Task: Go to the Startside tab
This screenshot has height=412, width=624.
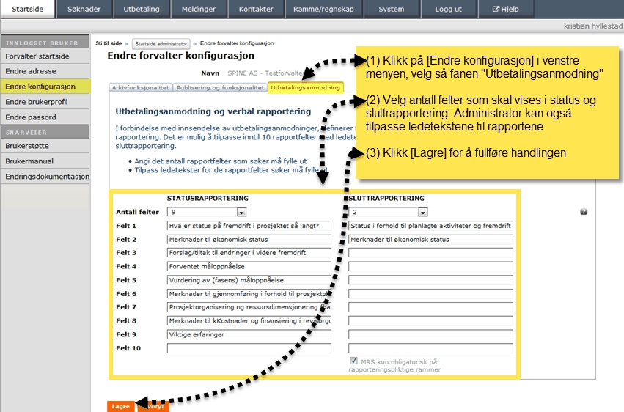Action: tap(27, 9)
